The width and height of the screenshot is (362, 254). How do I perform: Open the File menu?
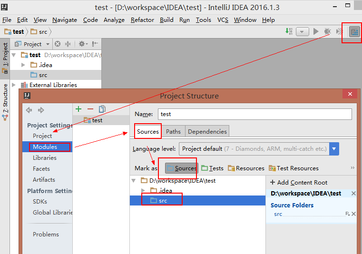coord(7,20)
